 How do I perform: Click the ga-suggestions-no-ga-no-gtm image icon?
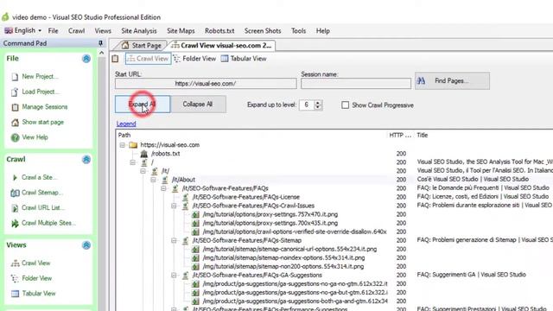coord(195,284)
